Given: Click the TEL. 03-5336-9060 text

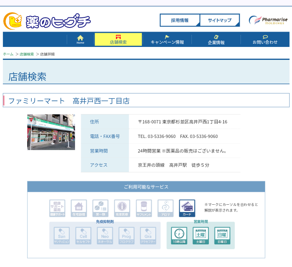Looking at the screenshot, I should tap(157, 136).
